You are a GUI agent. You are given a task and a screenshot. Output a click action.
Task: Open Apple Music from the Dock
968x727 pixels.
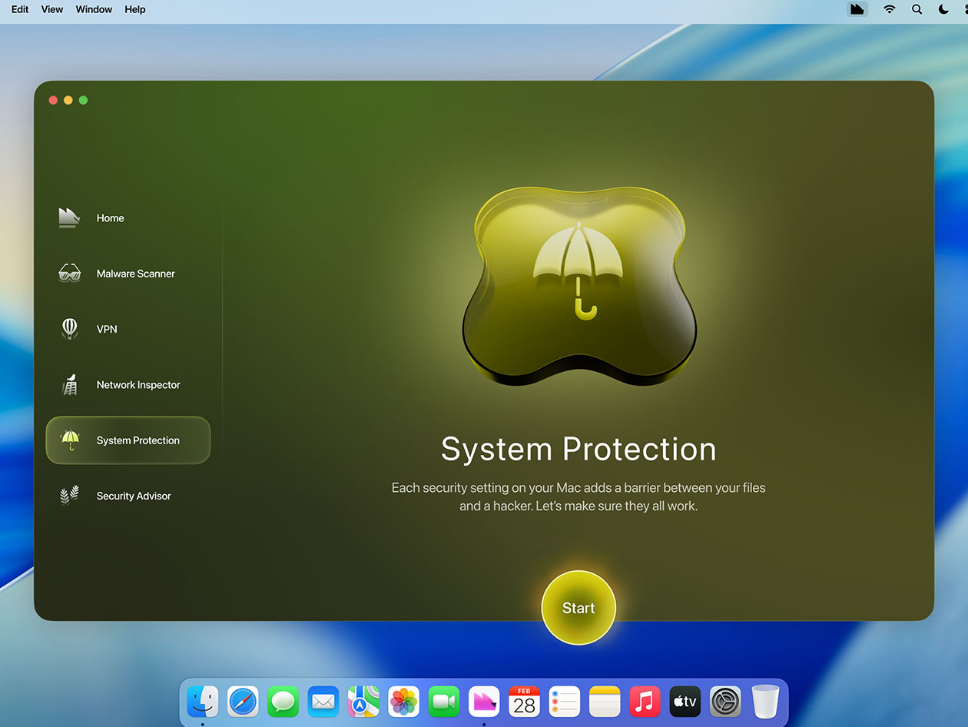[645, 702]
